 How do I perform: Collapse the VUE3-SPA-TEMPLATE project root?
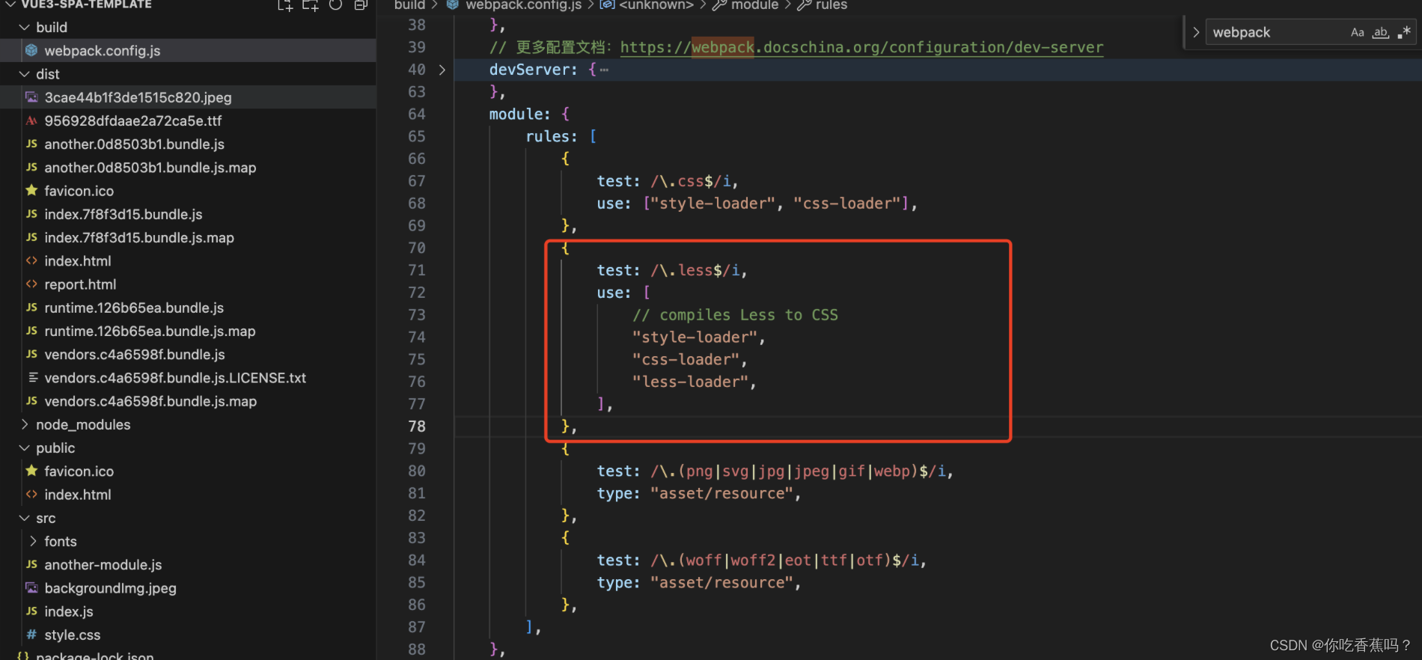(x=9, y=4)
